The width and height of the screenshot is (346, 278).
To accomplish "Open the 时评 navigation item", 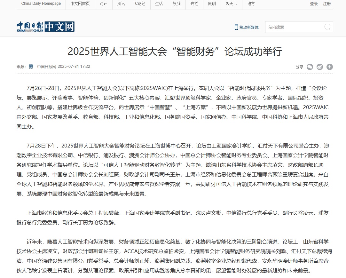I will tap(103, 4).
